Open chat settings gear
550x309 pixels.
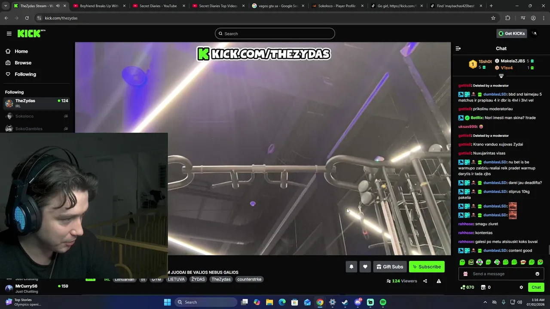(521, 288)
